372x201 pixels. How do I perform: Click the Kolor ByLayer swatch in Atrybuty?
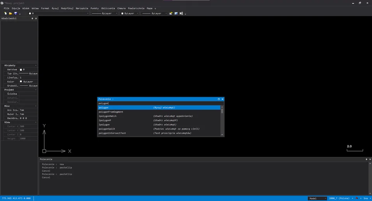point(21,82)
